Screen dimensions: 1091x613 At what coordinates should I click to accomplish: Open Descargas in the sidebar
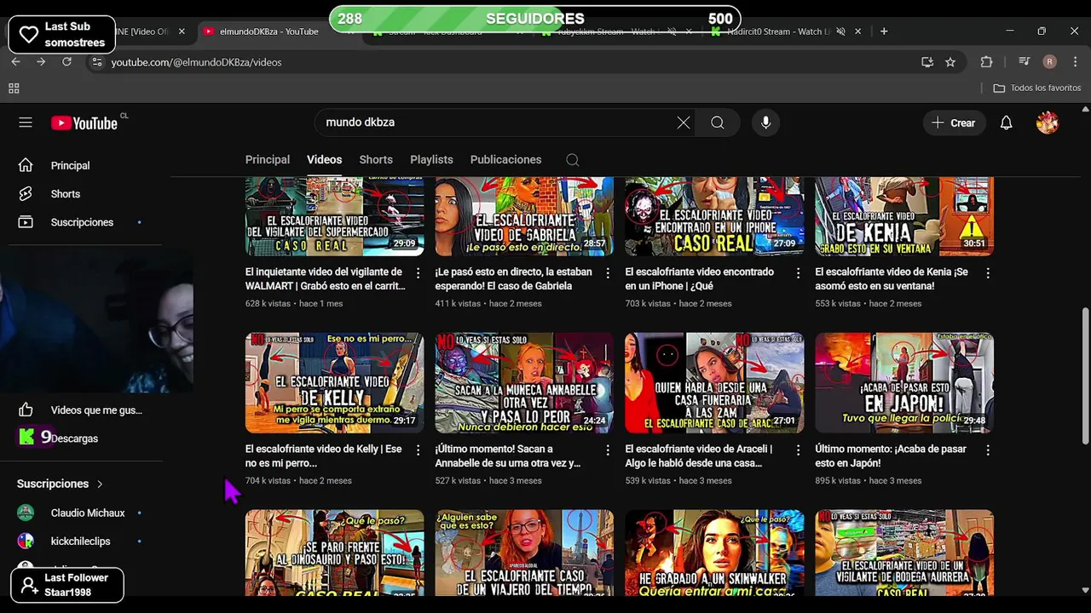pyautogui.click(x=74, y=438)
